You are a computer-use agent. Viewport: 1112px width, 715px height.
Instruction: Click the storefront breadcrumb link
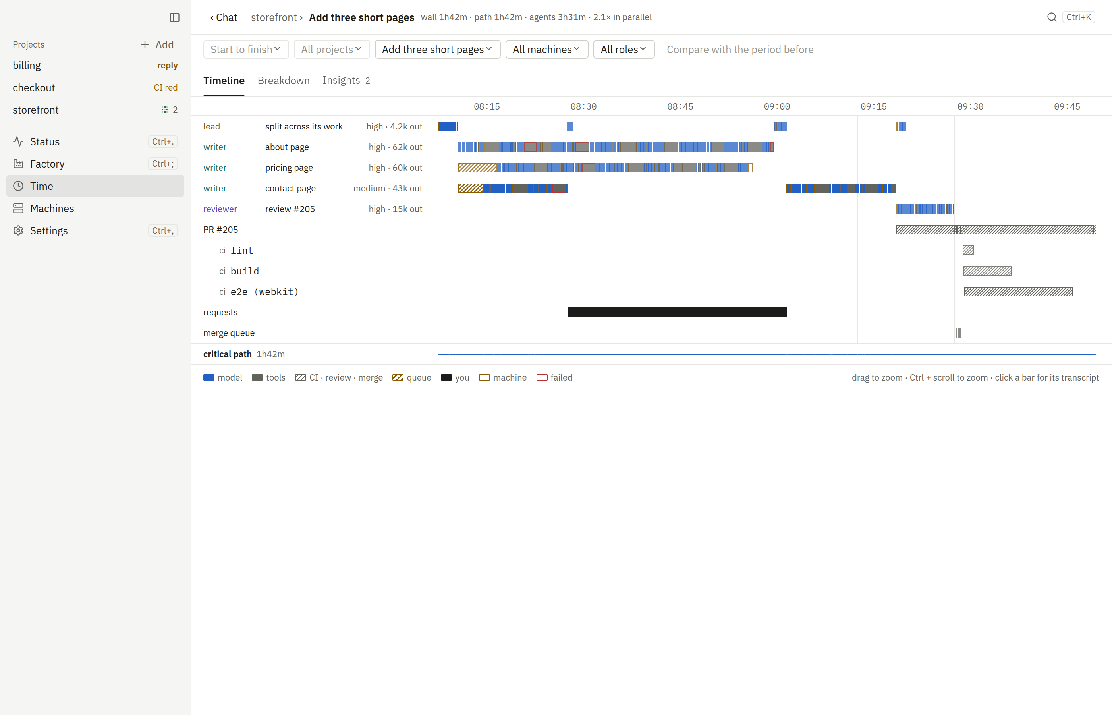coord(274,17)
